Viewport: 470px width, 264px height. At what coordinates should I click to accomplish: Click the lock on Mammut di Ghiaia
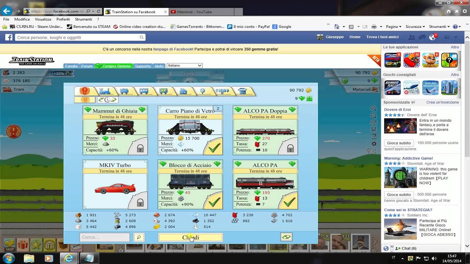point(140,148)
